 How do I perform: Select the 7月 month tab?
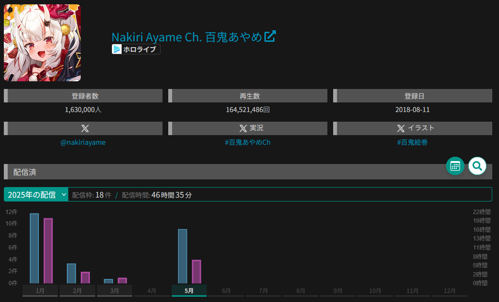[x=263, y=291]
